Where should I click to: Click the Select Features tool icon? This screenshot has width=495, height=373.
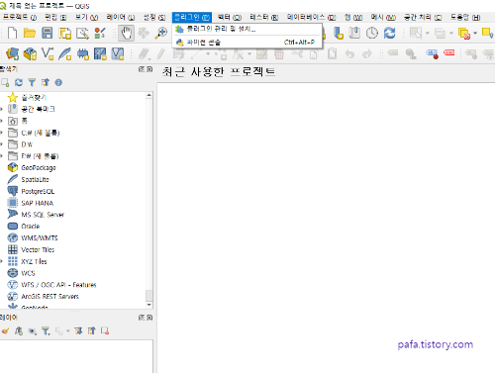pyautogui.click(x=416, y=33)
